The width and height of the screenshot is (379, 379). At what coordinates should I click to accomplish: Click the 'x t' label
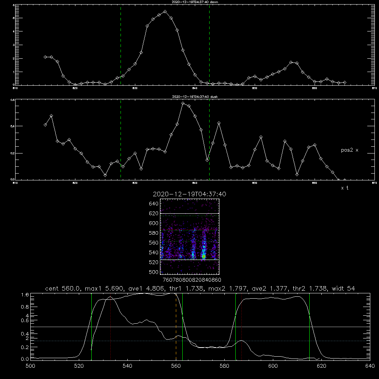[x=345, y=188]
